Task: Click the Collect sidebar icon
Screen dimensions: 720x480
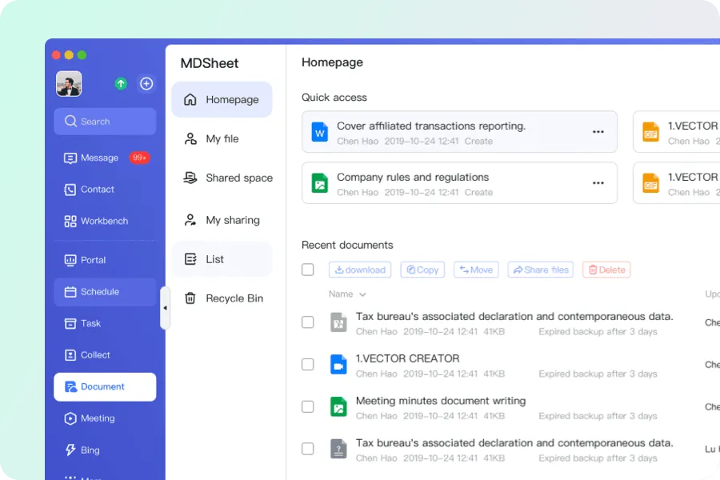Action: [70, 355]
